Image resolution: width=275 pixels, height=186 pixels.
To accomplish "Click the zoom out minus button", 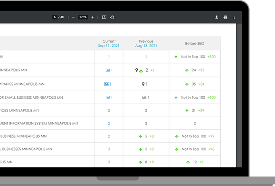I will pos(73,17).
